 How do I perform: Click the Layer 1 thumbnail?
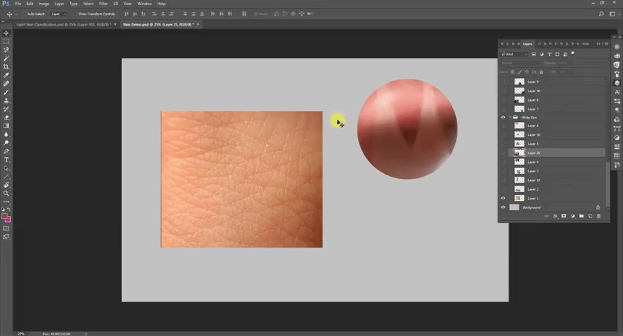point(519,199)
